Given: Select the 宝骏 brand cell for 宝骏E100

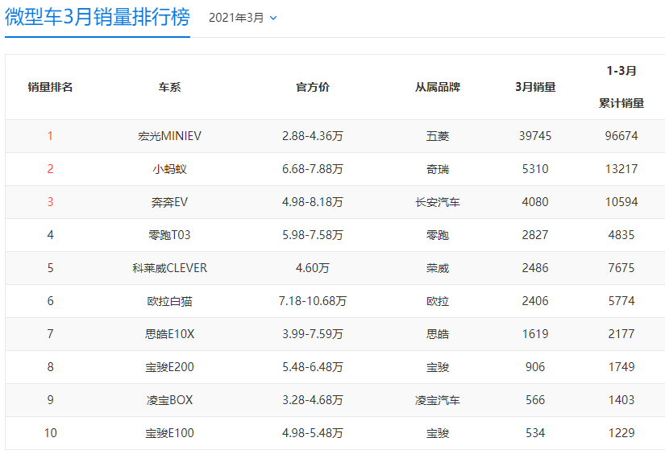Looking at the screenshot, I should 438,433.
